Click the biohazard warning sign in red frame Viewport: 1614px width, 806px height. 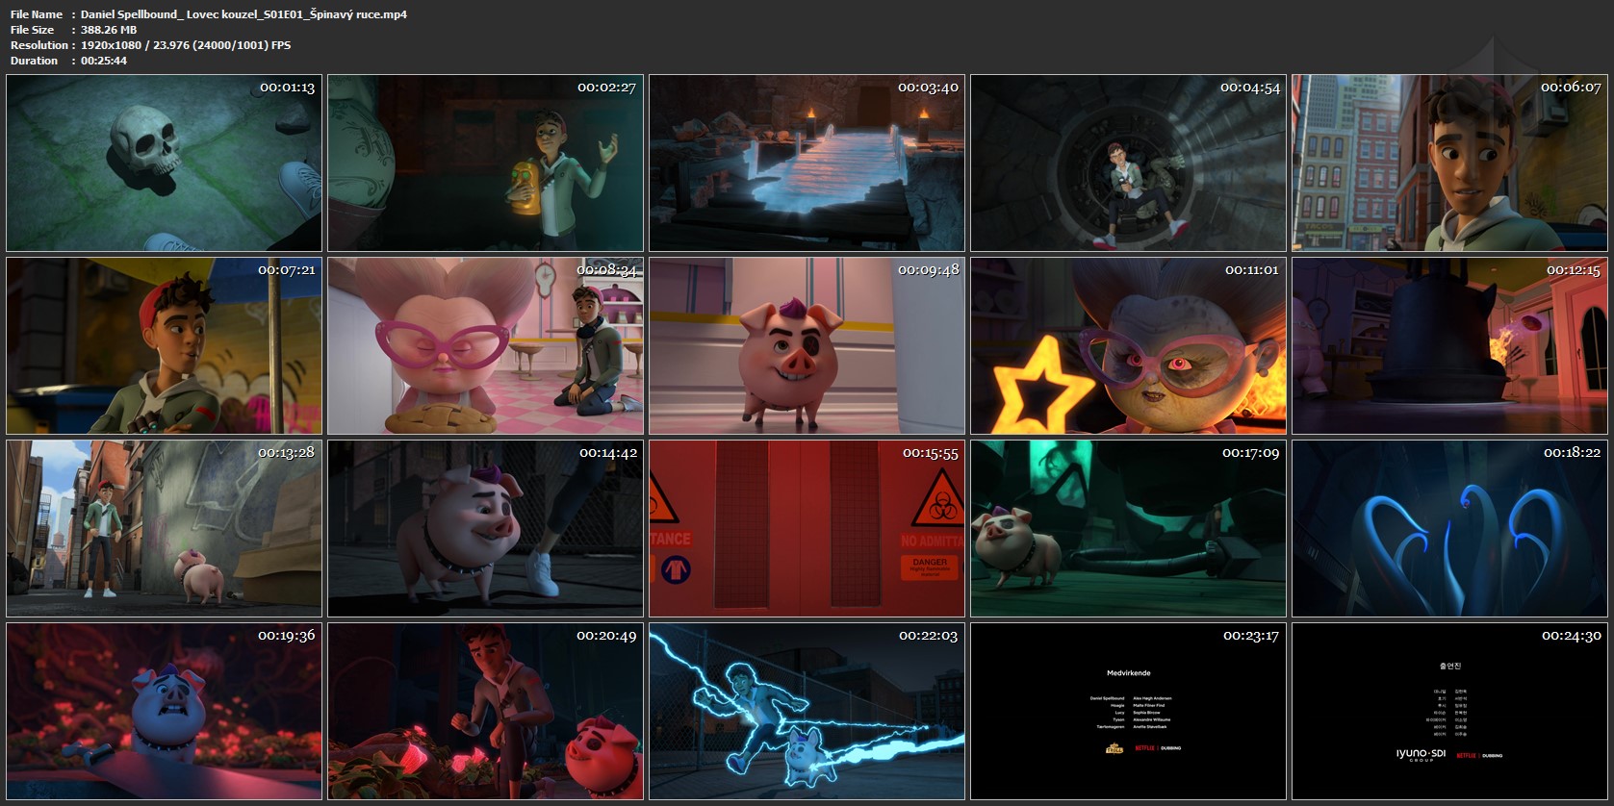point(938,499)
